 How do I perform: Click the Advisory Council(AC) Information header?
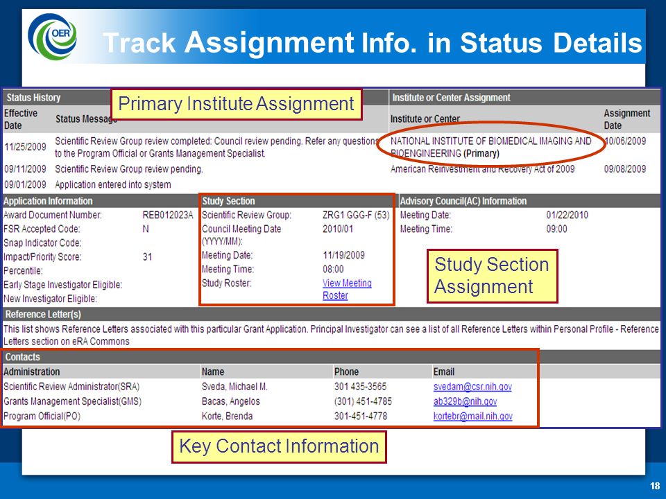tap(463, 201)
